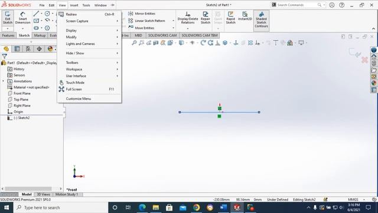Toggle Instant2D
The width and height of the screenshot is (378, 213).
[x=245, y=16]
